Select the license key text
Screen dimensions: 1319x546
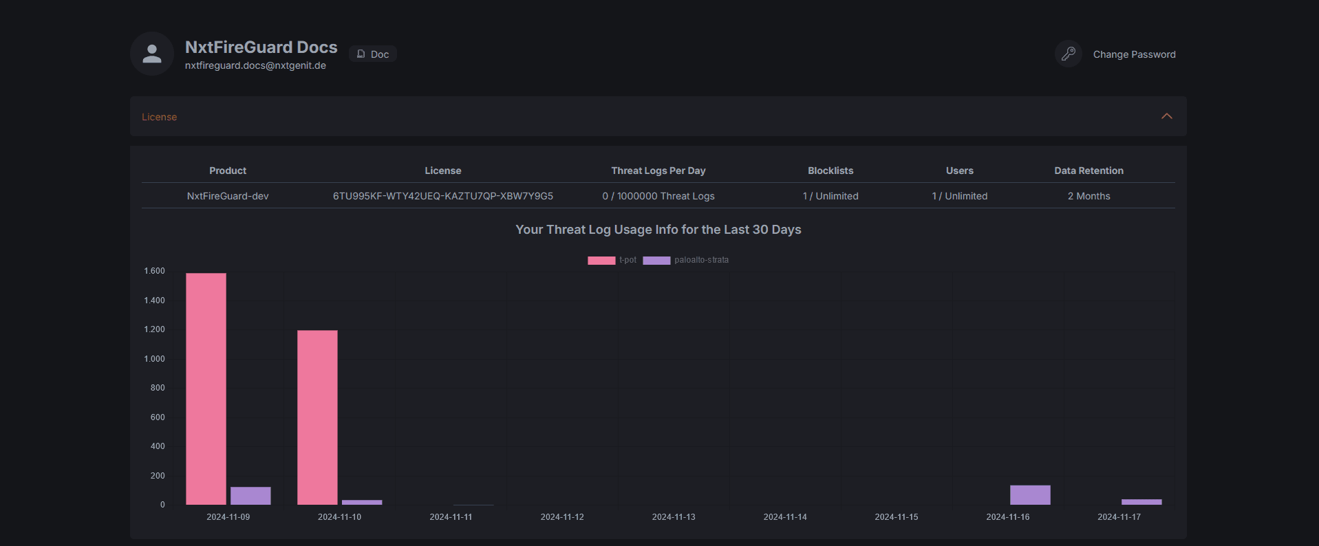[x=442, y=196]
